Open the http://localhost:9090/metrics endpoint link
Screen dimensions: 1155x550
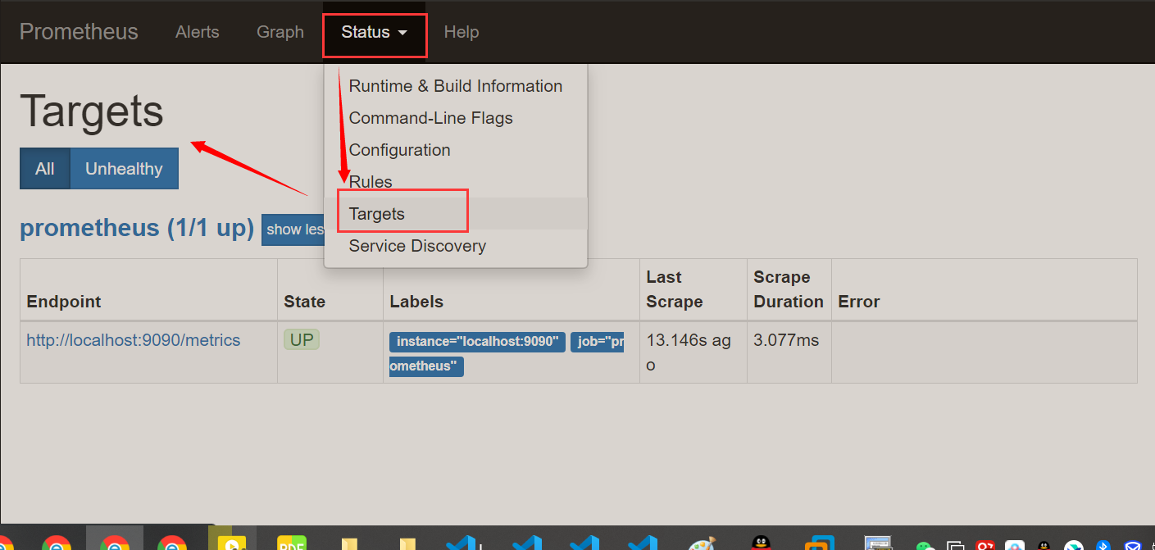coord(134,340)
